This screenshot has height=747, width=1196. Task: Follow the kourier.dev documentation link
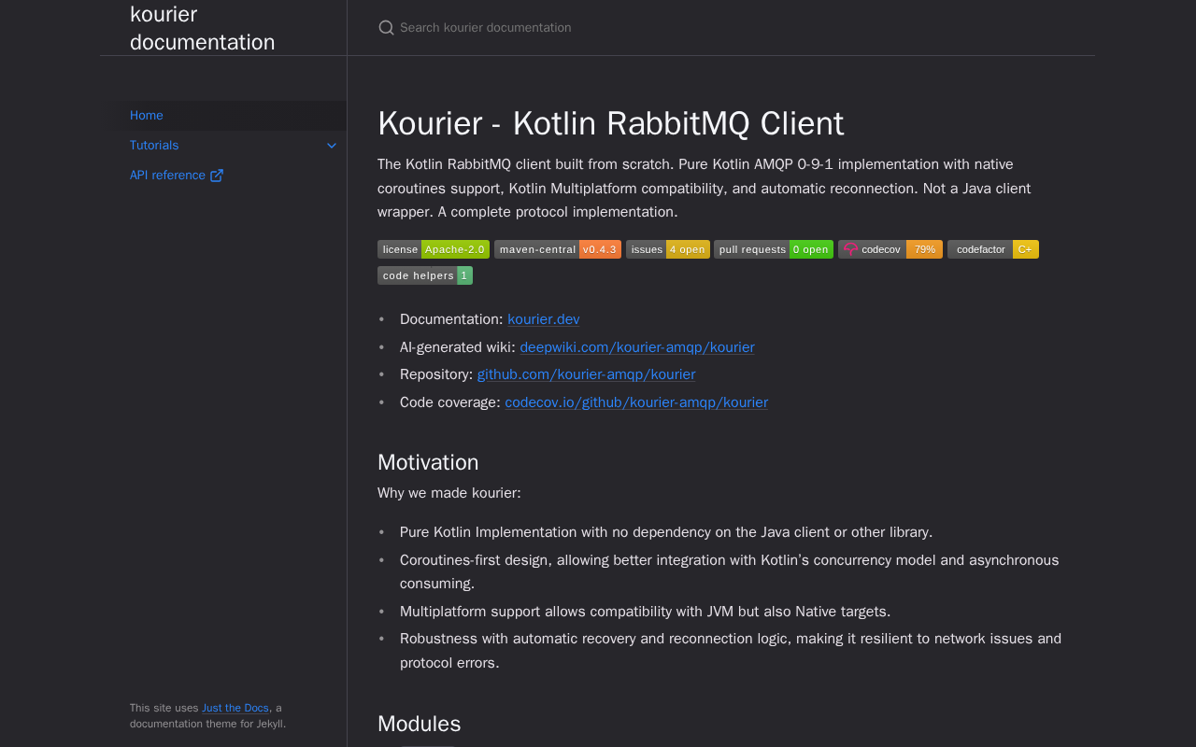[544, 319]
